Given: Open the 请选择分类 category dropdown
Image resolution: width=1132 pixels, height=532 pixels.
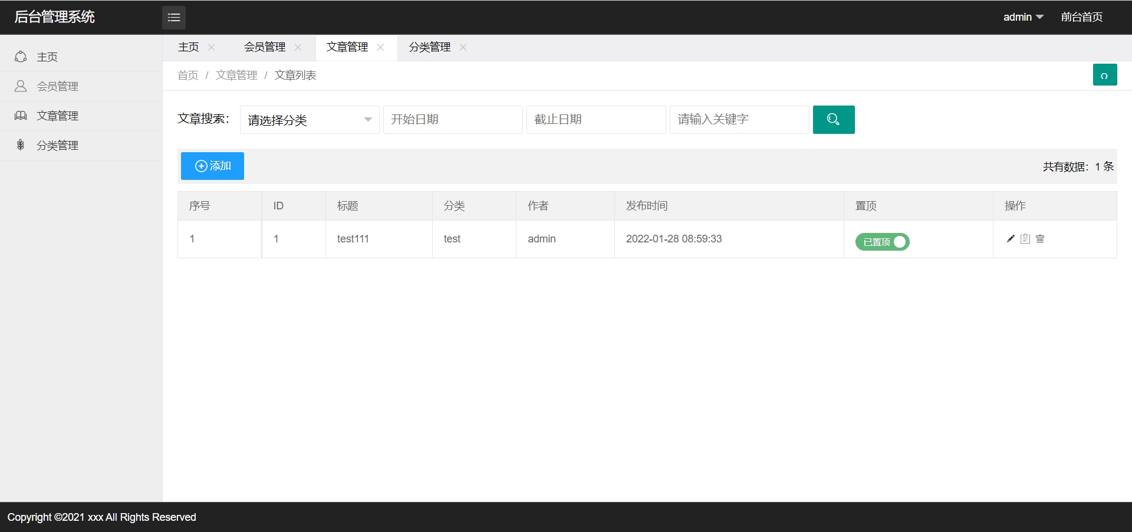Looking at the screenshot, I should pos(310,120).
